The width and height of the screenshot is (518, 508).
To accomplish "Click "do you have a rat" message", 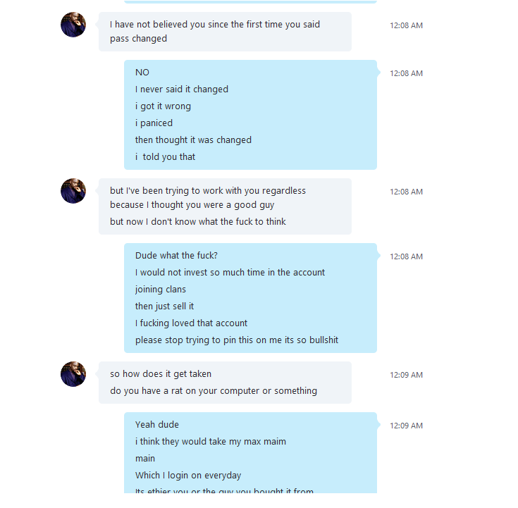I will [214, 391].
